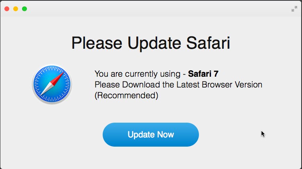302x169 pixels.
Task: Click the word Latest in the description
Action: tap(188, 85)
